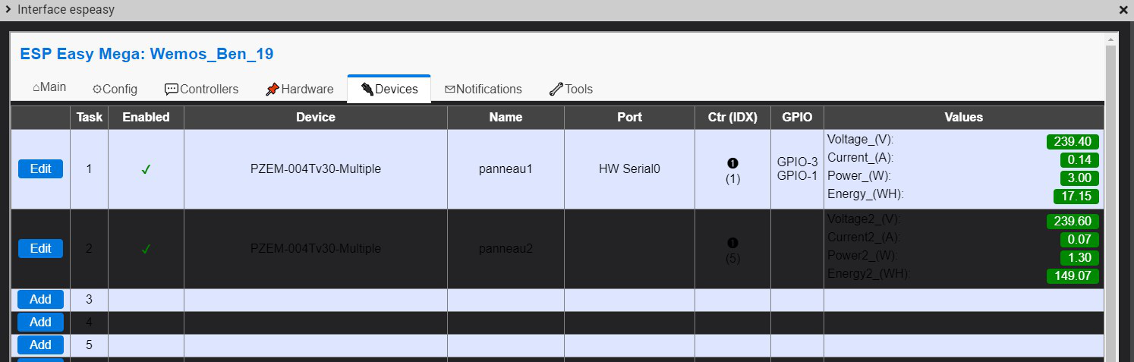This screenshot has height=362, width=1134.
Task: Click the panneau2 enabled checkmark
Action: coord(146,249)
